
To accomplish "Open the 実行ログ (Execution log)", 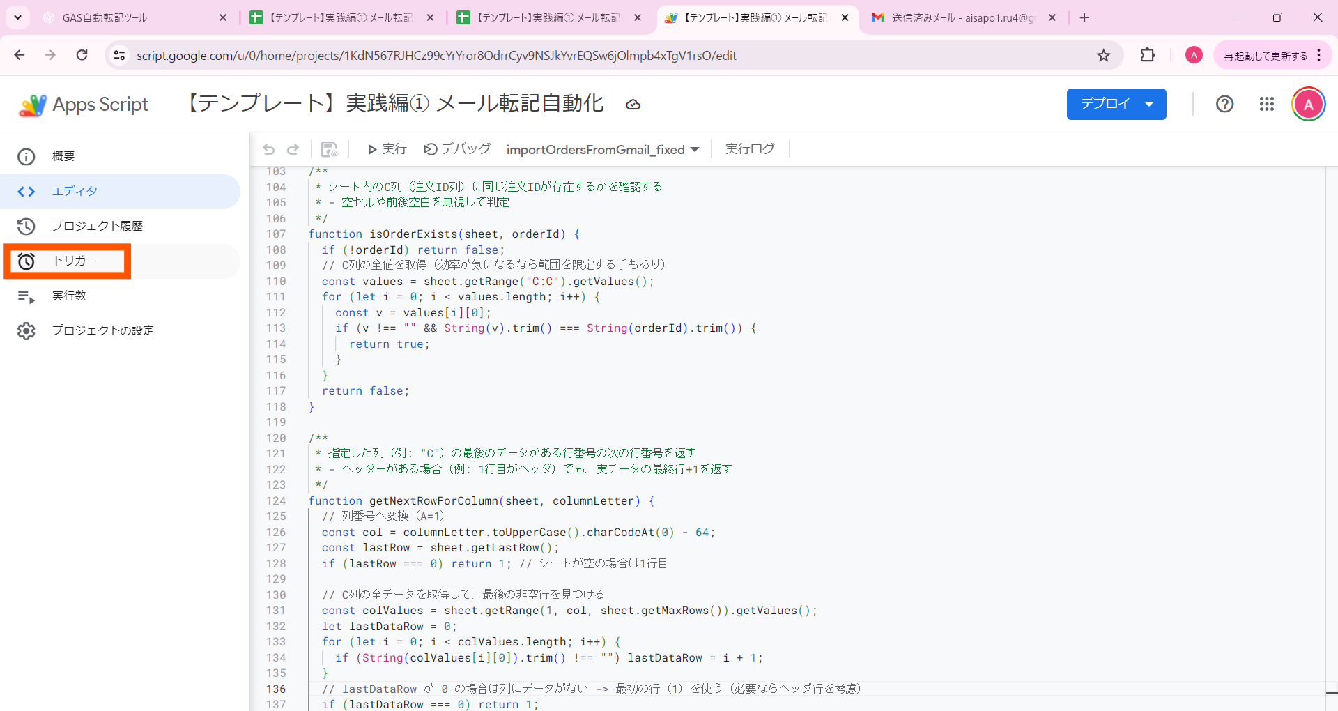I will pyautogui.click(x=749, y=148).
